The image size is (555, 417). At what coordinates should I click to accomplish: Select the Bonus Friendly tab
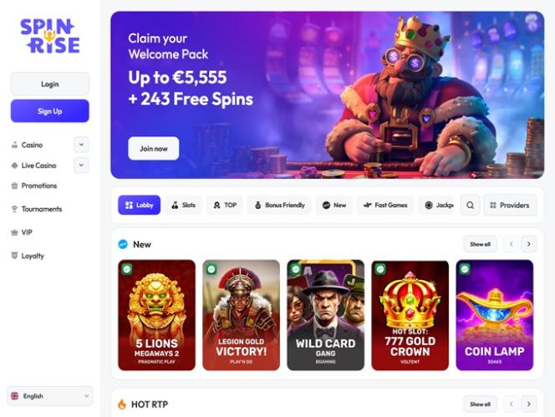[280, 205]
